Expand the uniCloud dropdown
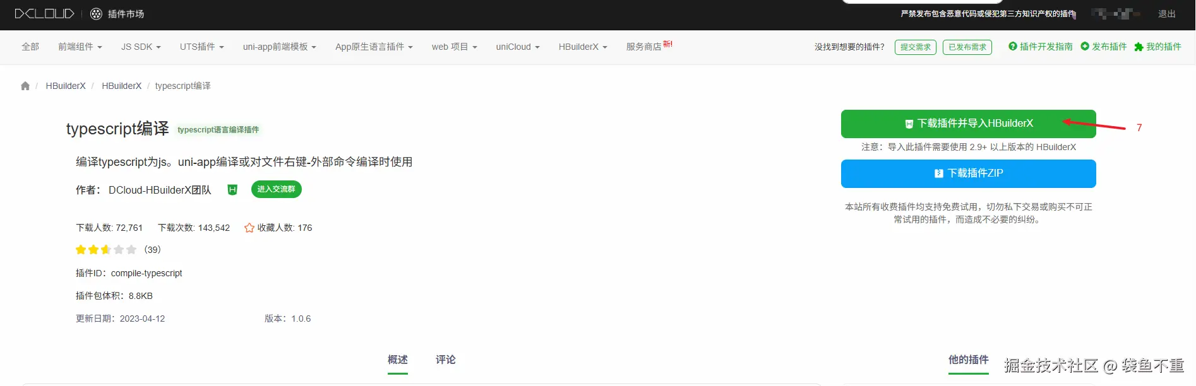 pos(518,47)
